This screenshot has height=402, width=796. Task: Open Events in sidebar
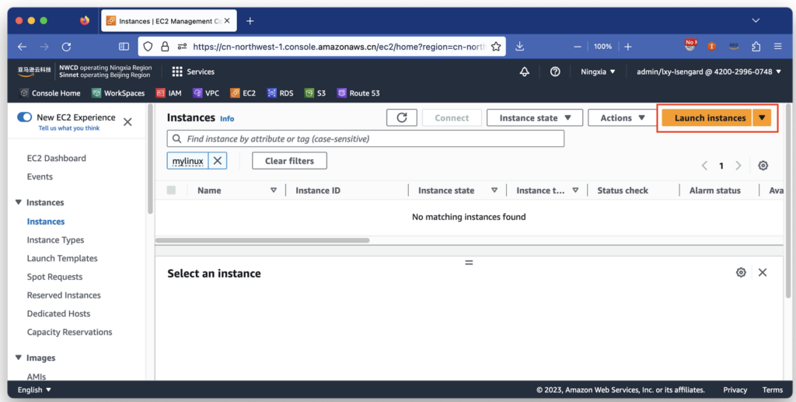pyautogui.click(x=40, y=177)
